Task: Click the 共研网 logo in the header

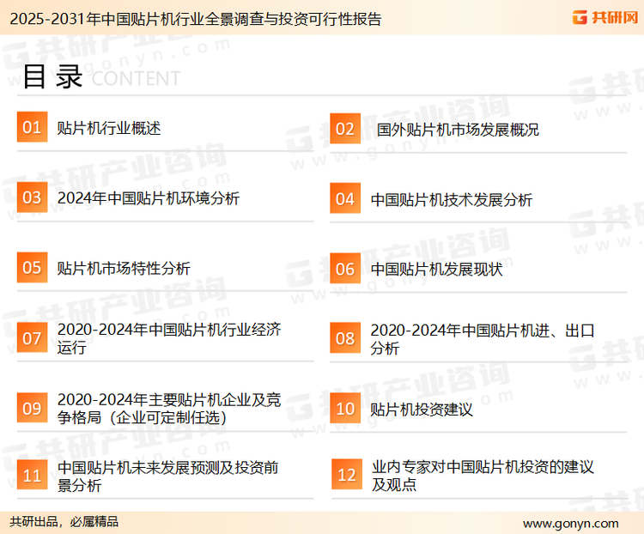Action: 605,17
